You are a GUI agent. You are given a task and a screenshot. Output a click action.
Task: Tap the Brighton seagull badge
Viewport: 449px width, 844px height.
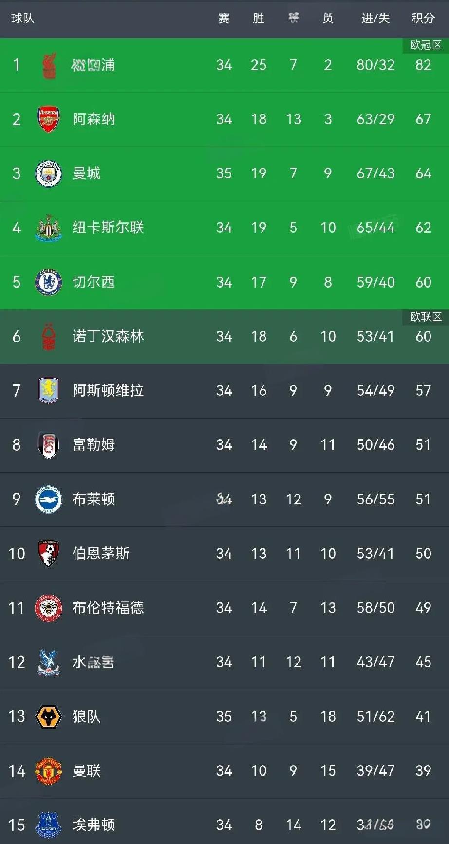[48, 499]
